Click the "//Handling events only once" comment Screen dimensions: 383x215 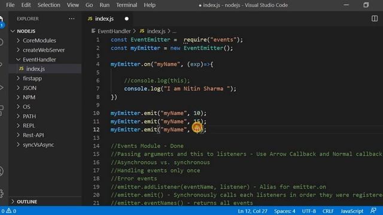[156, 170]
